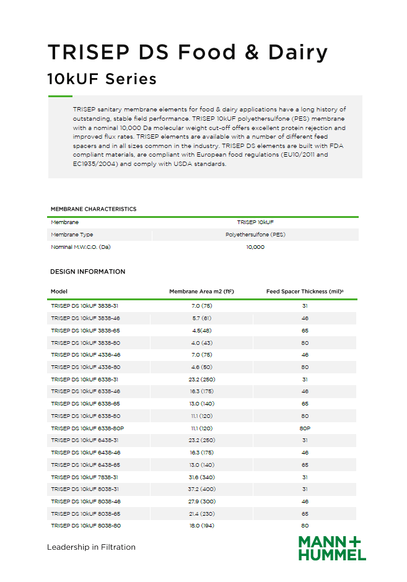Click the 10,000 M.W.C.O. value

tap(255, 247)
